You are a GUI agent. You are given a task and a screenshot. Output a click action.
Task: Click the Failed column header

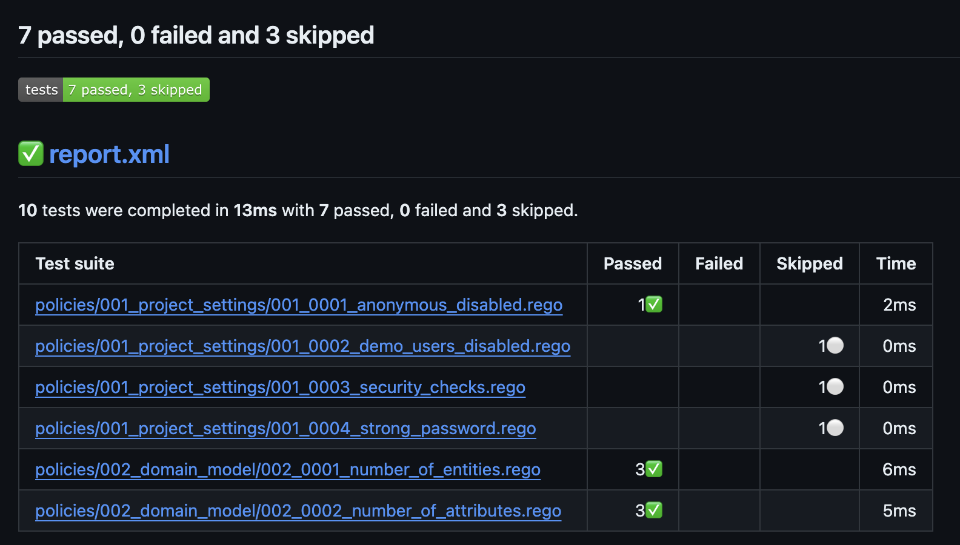(x=719, y=263)
